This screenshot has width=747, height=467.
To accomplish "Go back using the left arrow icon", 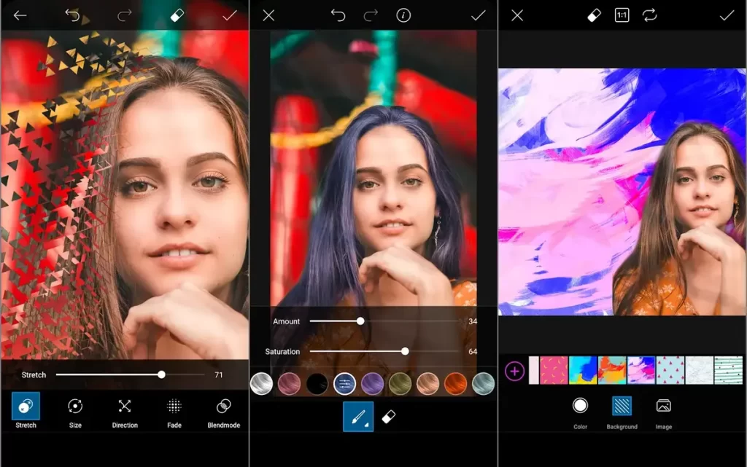I will [20, 15].
